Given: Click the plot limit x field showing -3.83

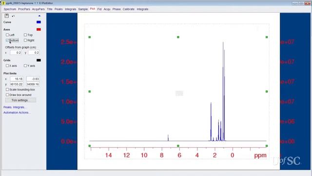Looking at the screenshot, I should (33, 79).
